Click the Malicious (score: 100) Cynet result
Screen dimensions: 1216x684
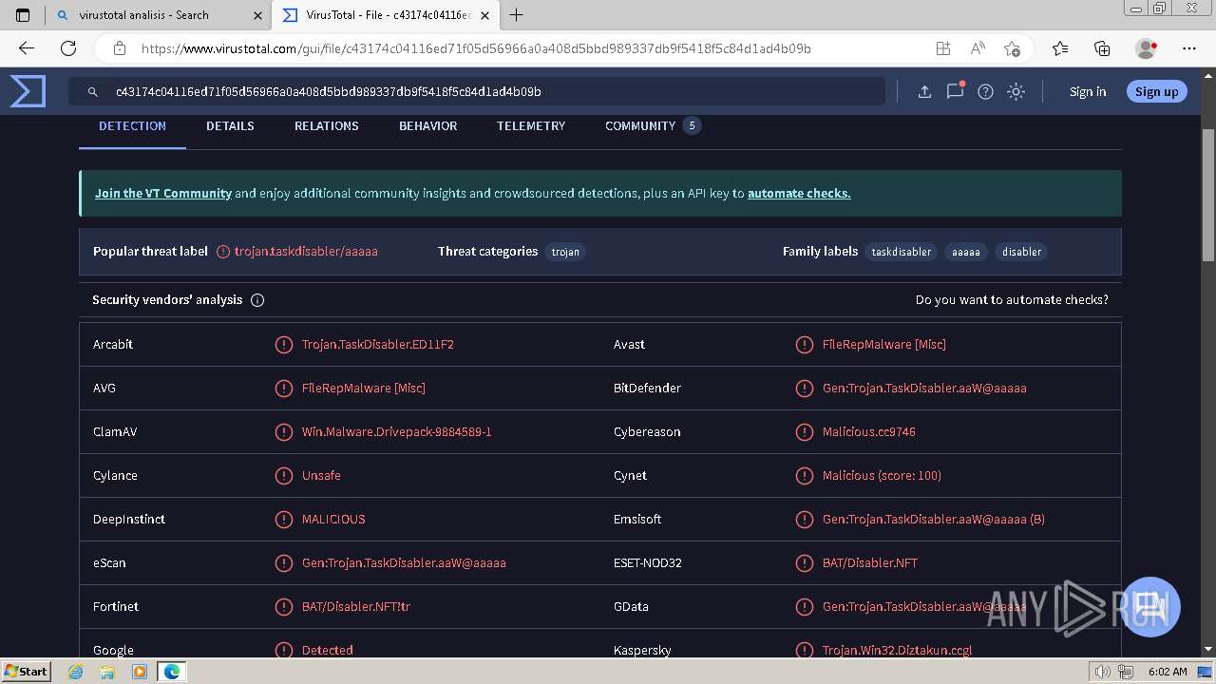click(882, 476)
